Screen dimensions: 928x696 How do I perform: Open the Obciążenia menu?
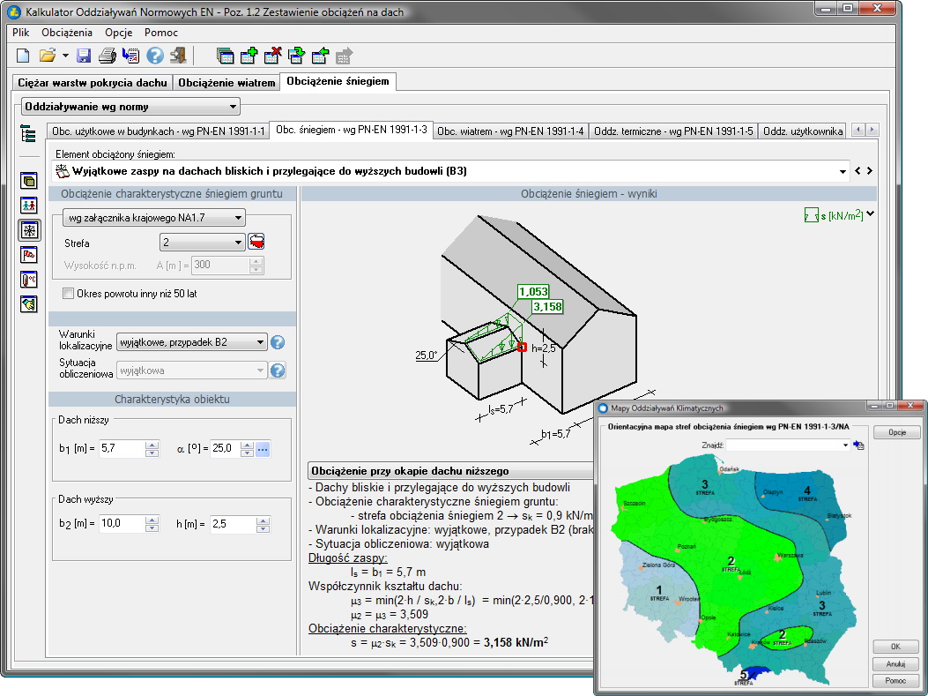click(67, 33)
